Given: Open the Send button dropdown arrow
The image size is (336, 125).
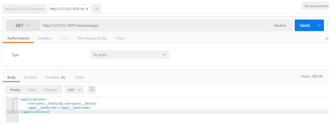Looking at the screenshot, I should (x=319, y=25).
